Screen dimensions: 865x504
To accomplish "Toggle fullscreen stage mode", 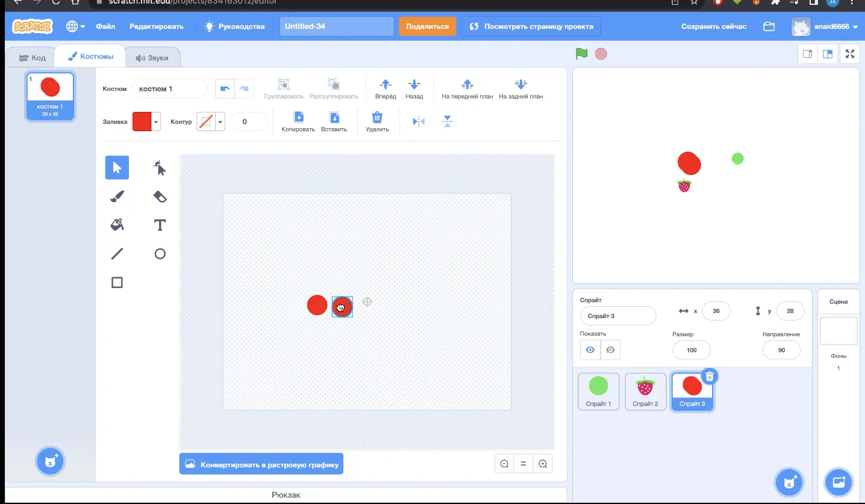I will coord(850,54).
